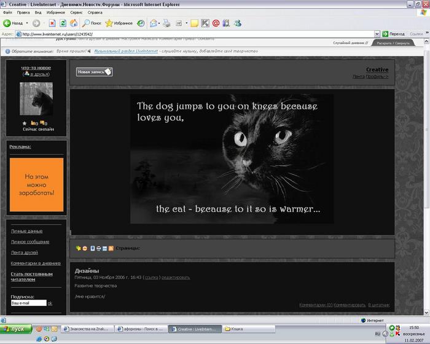
Task: Click the small printer icon before Страницы
Action: (99, 248)
